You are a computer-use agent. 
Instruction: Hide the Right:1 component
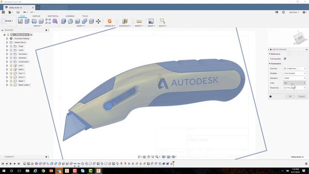click(x=11, y=70)
